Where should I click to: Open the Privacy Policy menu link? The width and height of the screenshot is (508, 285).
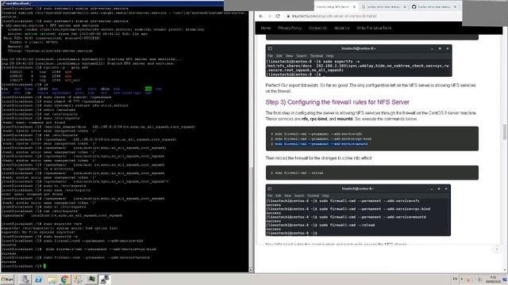pyautogui.click(x=290, y=28)
